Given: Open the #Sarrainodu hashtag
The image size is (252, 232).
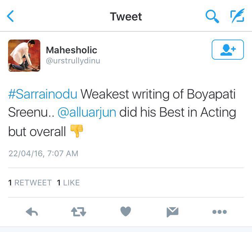Looking at the screenshot, I should 43,95.
